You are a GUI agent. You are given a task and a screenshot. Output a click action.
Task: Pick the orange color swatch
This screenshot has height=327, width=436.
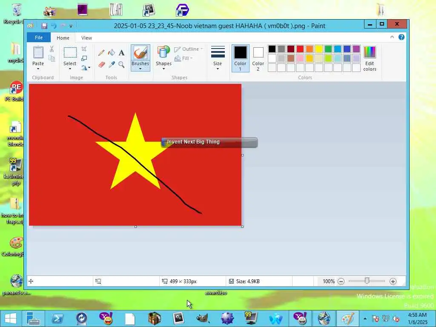tap(310, 49)
